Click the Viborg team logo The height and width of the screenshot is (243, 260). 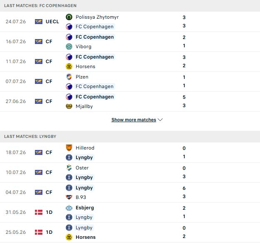click(69, 47)
